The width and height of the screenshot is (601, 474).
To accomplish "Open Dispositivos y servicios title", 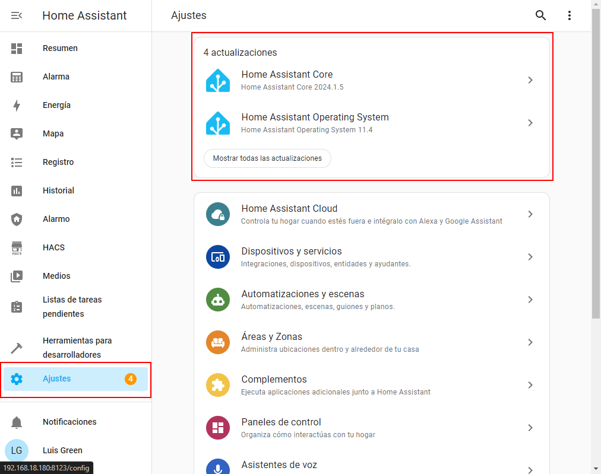I will click(x=292, y=252).
